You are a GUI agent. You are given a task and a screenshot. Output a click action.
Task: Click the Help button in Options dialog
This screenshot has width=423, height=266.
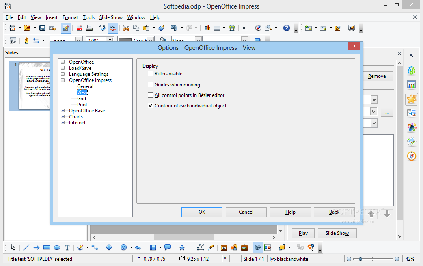(290, 212)
